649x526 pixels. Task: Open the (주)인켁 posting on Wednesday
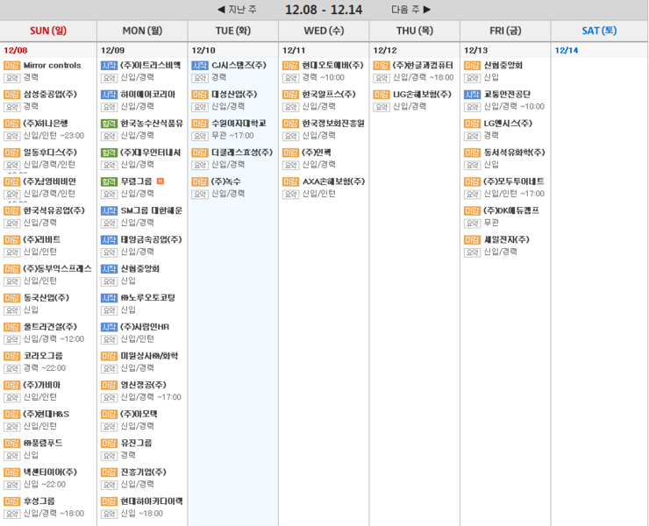(x=317, y=153)
